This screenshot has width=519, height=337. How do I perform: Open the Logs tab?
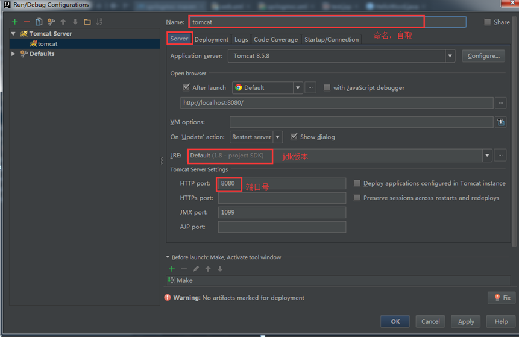241,39
